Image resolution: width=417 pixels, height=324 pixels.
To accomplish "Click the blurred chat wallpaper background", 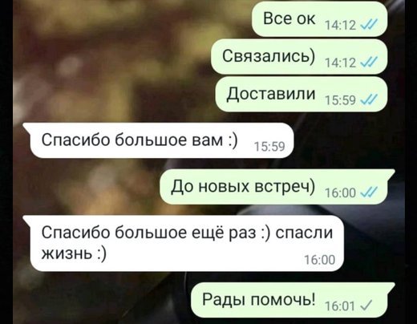I will 107,67.
